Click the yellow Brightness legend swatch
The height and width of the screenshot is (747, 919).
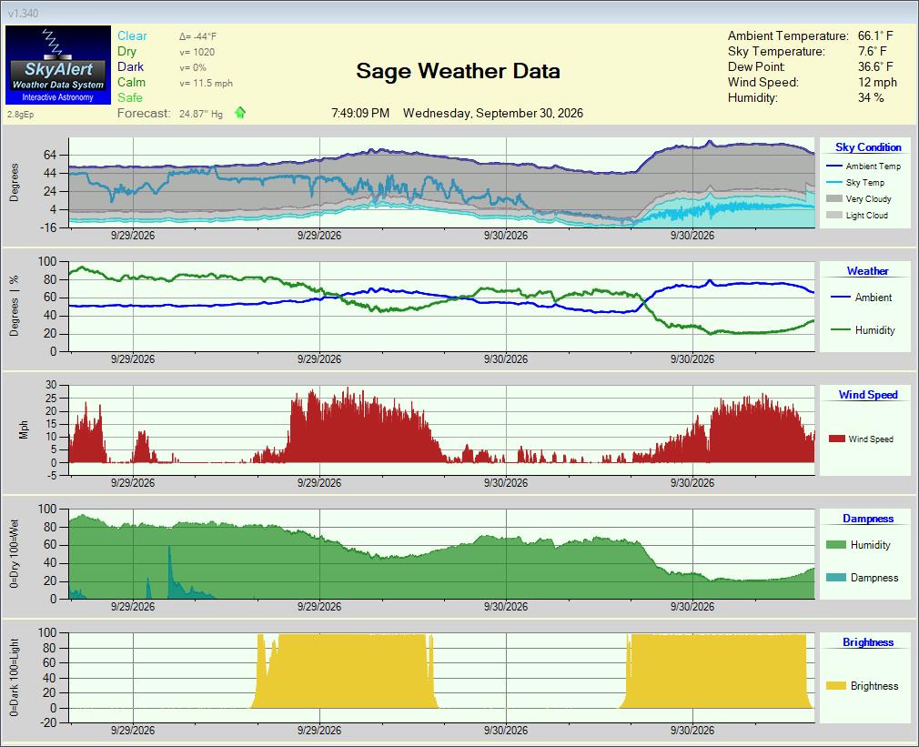[836, 685]
